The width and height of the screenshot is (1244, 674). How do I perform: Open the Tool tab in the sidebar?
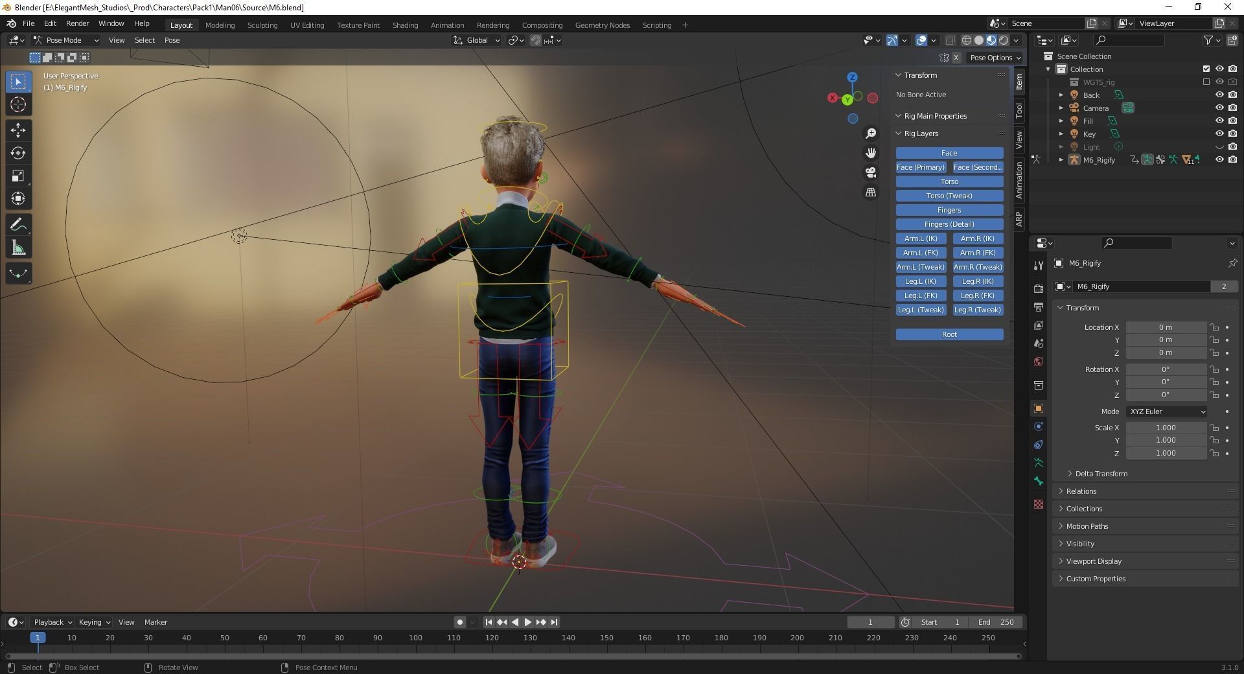coord(1019,110)
